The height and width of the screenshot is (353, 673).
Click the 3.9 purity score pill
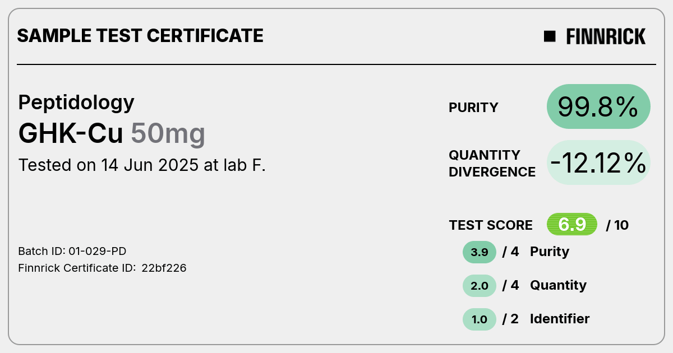pos(480,252)
